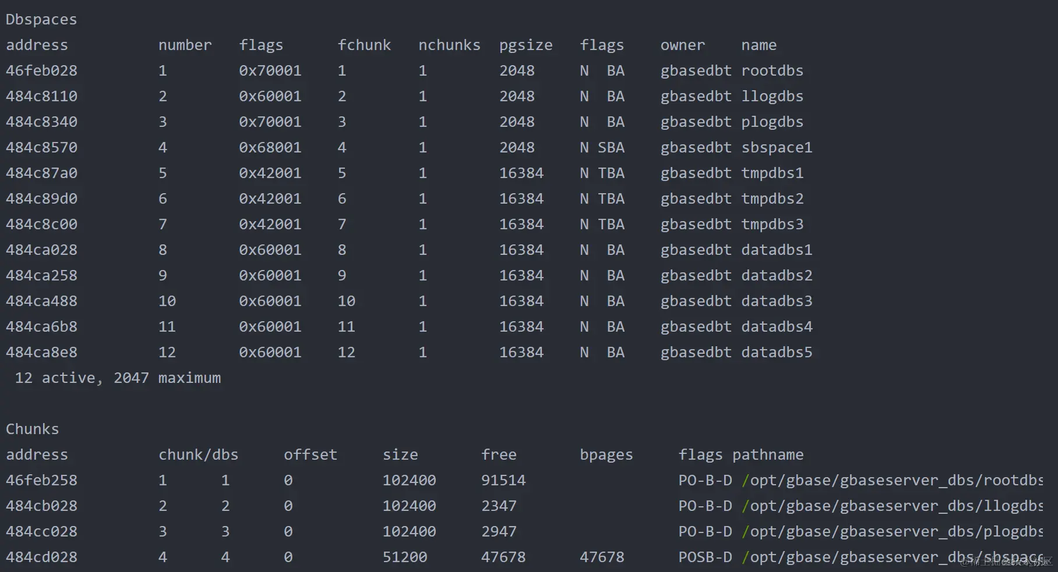Click the address 484ca6b8
Viewport: 1058px width, 572px height.
(41, 327)
